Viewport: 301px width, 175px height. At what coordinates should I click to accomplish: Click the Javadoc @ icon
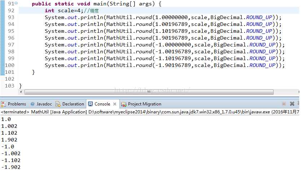32,104
